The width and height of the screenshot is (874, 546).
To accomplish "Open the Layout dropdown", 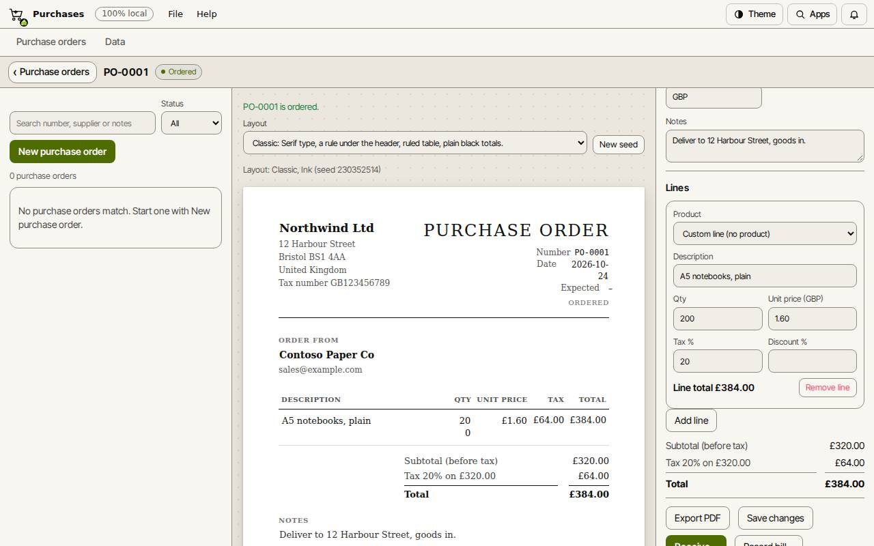I will [x=415, y=143].
